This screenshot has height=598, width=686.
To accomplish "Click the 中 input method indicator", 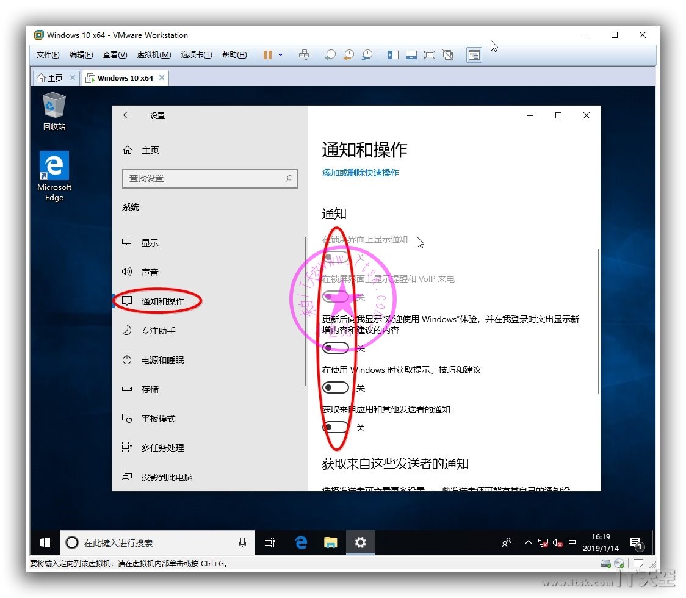I will (572, 542).
